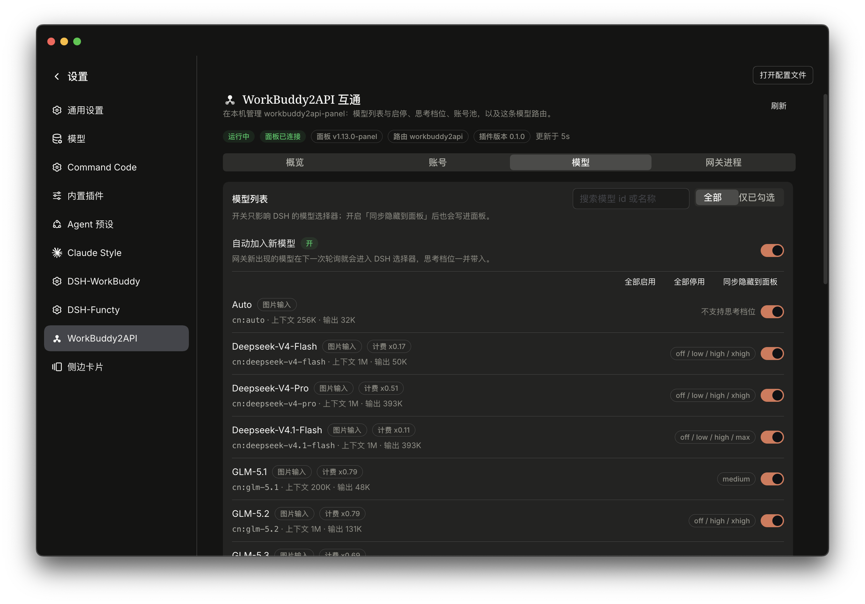
Task: Click 打开配置文件 button
Action: click(782, 75)
